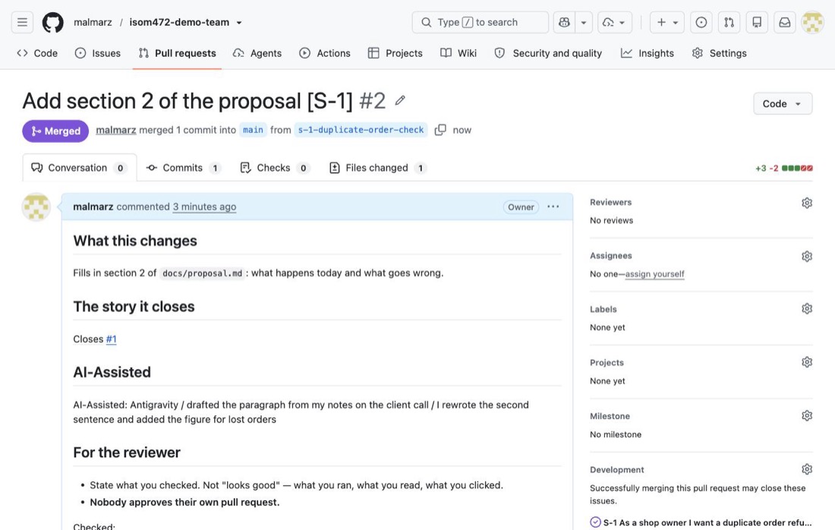Viewport: 835px width, 530px height.
Task: Open the Assignees gear settings
Action: click(807, 256)
